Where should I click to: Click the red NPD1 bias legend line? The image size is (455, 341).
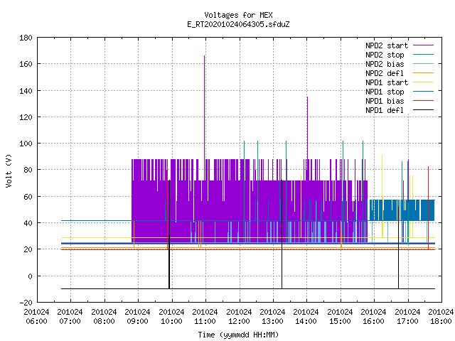(x=424, y=101)
